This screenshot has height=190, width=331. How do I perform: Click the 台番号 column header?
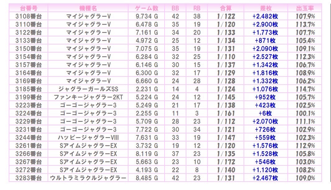29,8
